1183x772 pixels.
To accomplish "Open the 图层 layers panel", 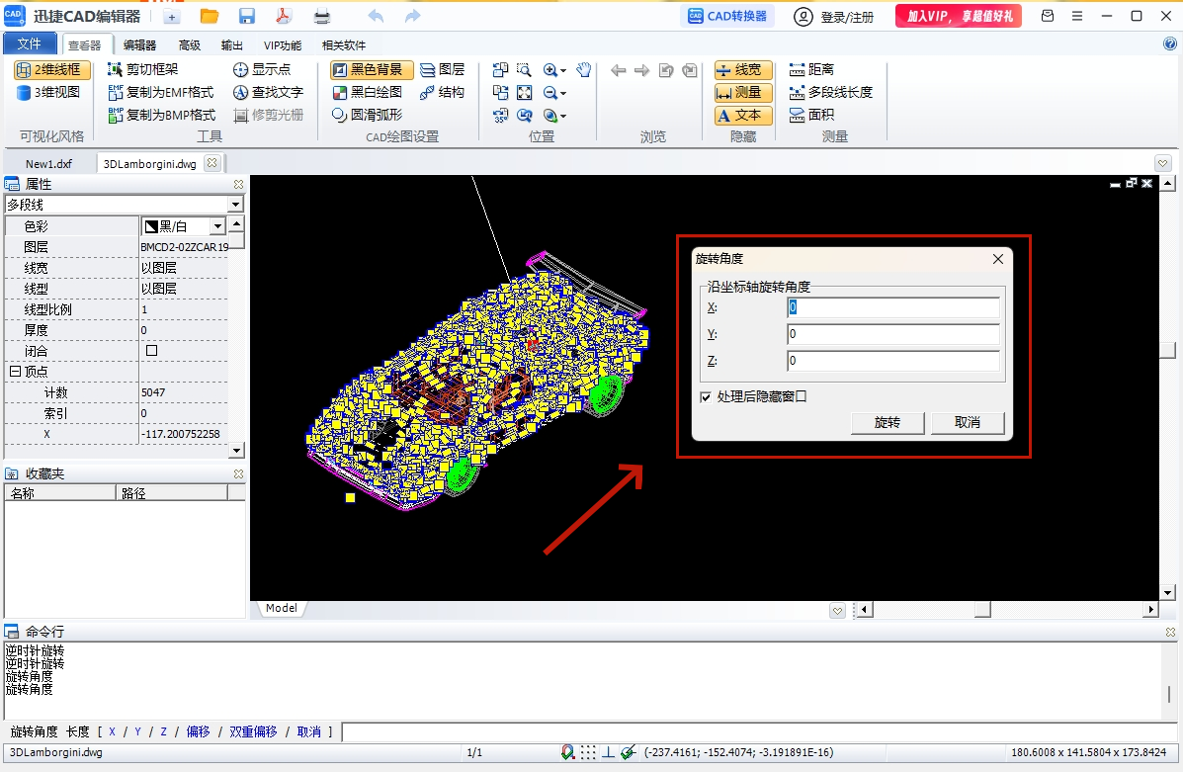I will point(442,69).
